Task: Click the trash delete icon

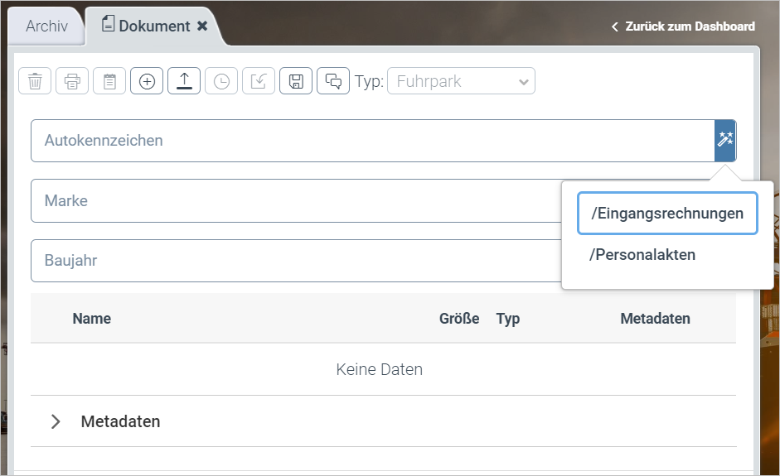Action: [x=35, y=81]
